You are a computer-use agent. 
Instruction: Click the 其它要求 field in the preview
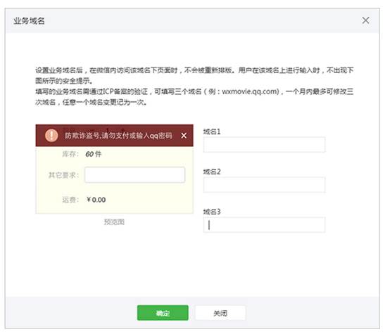click(x=134, y=175)
